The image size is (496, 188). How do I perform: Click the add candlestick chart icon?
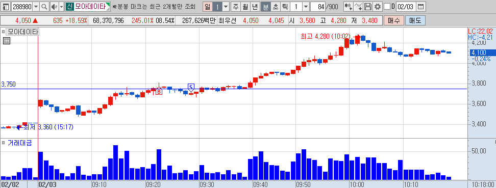click(349, 6)
